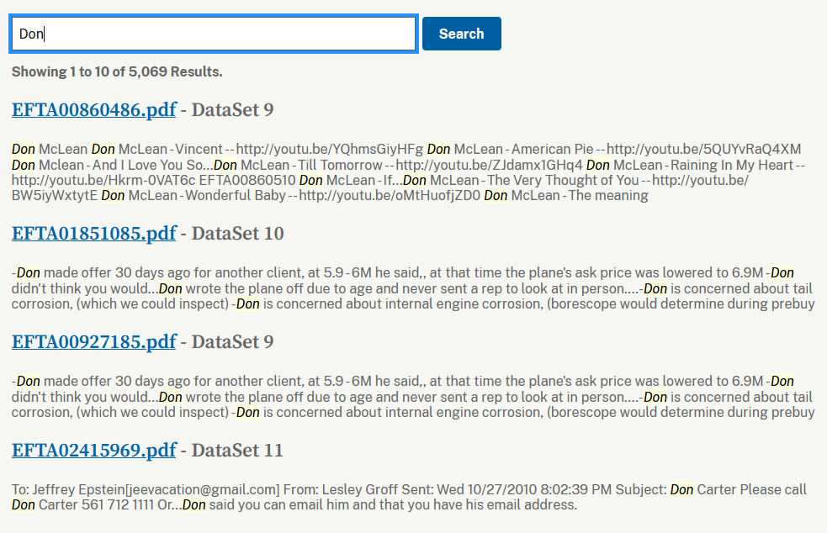Click 'Till Tomorrow' in the first result snippet
The width and height of the screenshot is (827, 533).
click(x=340, y=165)
